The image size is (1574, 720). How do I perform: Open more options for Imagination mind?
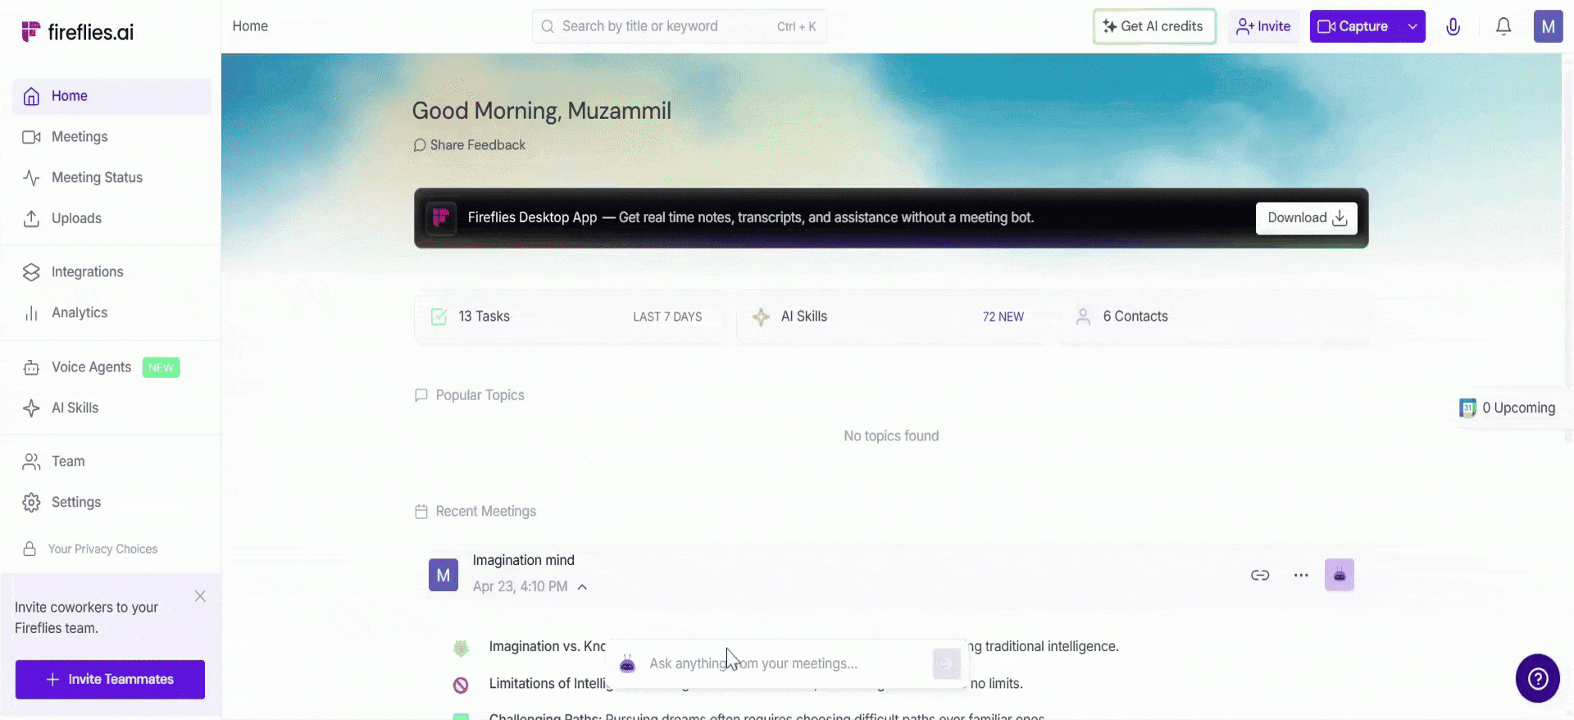[x=1301, y=575]
